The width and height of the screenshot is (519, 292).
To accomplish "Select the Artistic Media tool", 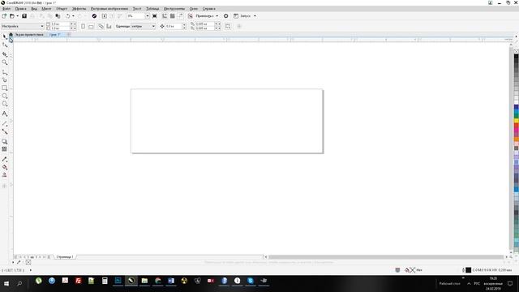I will click(5, 79).
